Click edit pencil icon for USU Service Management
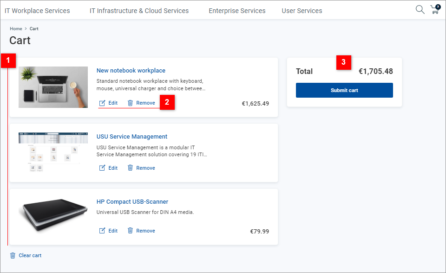Viewport: 446px width, 273px height. 102,168
